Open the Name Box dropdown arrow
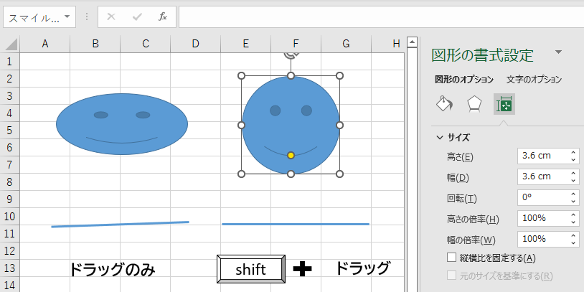This screenshot has width=584, height=292. click(x=67, y=17)
